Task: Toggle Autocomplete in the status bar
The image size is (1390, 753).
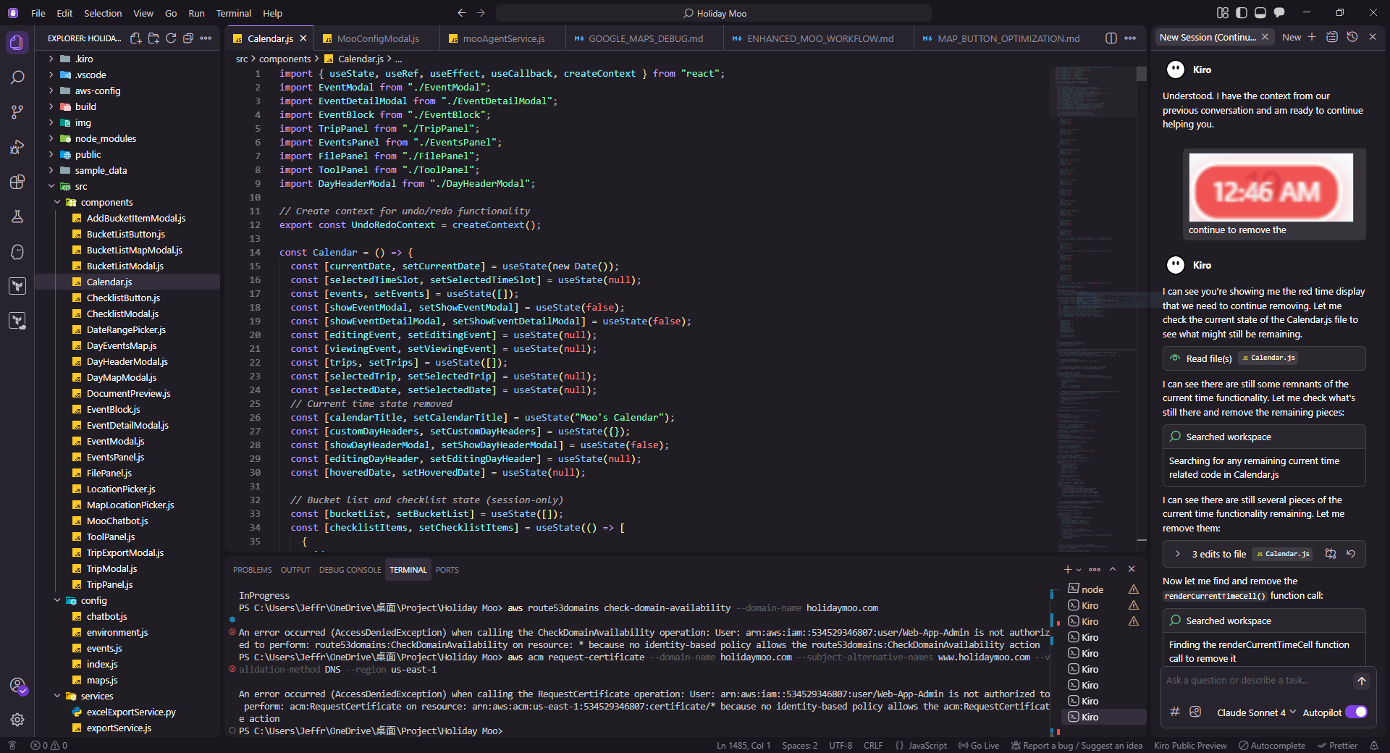Action: click(x=1271, y=746)
